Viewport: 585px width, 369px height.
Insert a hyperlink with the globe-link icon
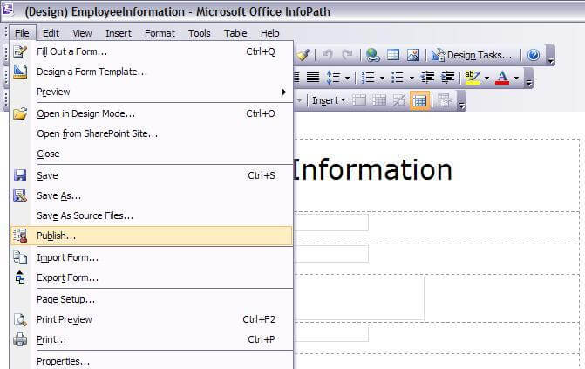point(372,55)
